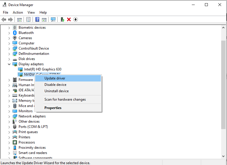Click the red X Uninstall device icon
Image resolution: width=227 pixels, height=165 pixels.
coord(69,19)
